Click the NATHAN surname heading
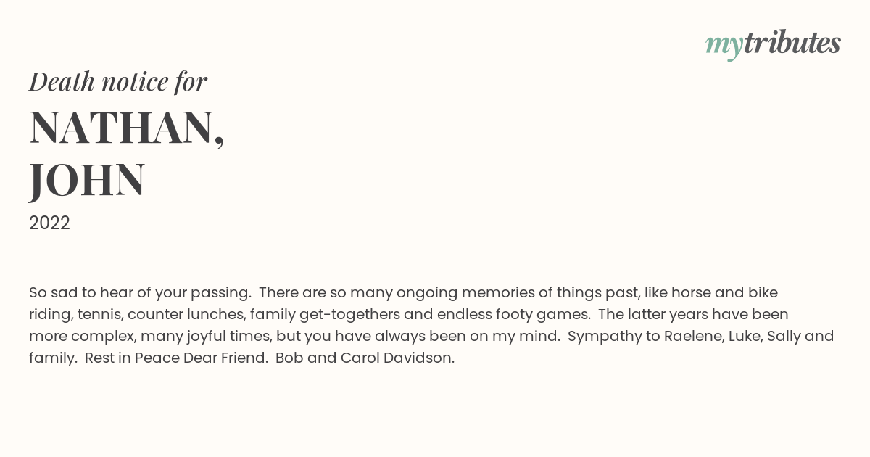Screen dimensions: 870x457 (x=127, y=128)
